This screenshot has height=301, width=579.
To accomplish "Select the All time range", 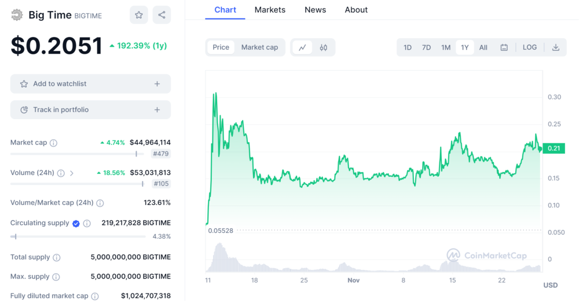I will click(x=483, y=47).
